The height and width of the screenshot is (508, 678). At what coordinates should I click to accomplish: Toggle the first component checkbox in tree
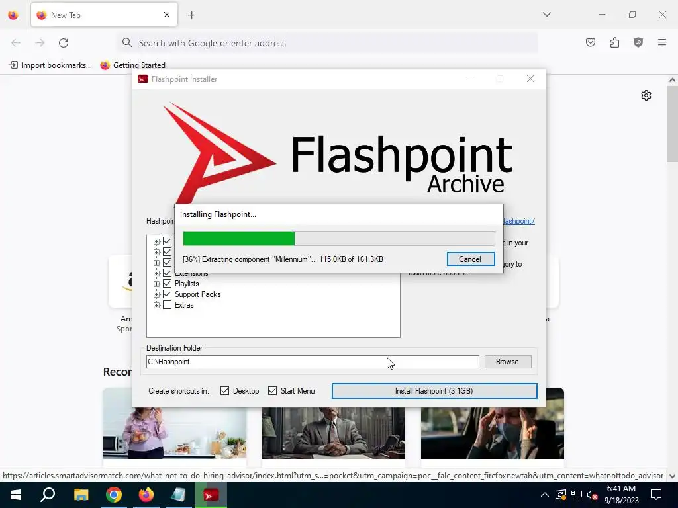click(x=168, y=241)
